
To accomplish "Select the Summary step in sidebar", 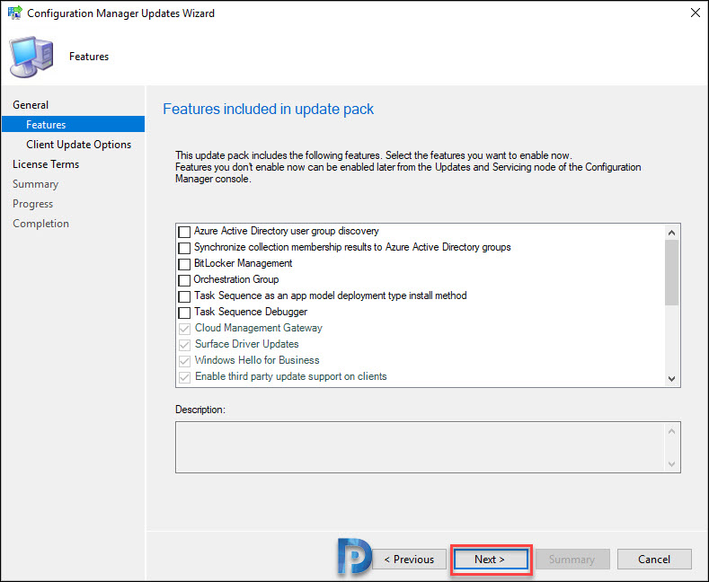I will (35, 184).
